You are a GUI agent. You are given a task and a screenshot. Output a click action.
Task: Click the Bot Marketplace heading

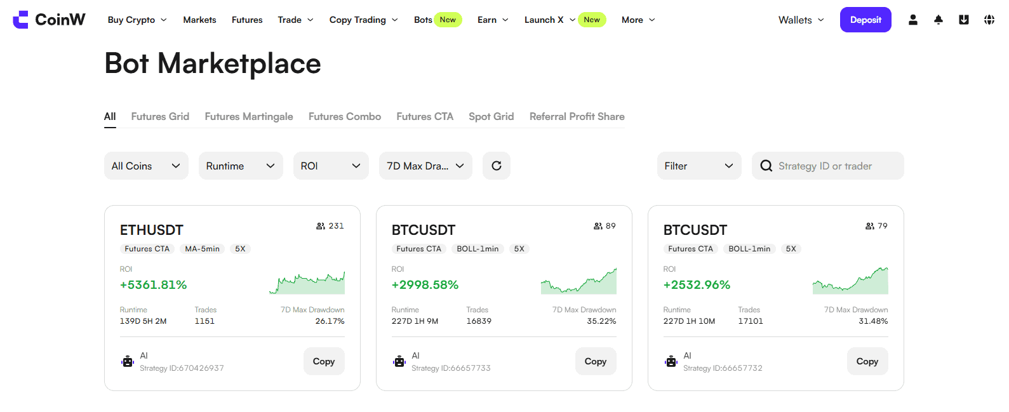coord(213,63)
